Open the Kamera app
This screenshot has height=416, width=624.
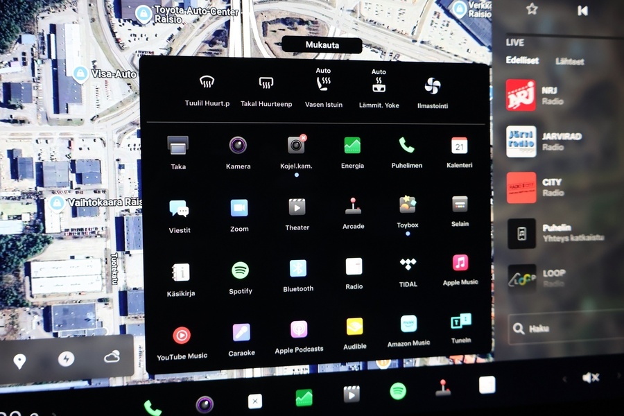point(238,146)
